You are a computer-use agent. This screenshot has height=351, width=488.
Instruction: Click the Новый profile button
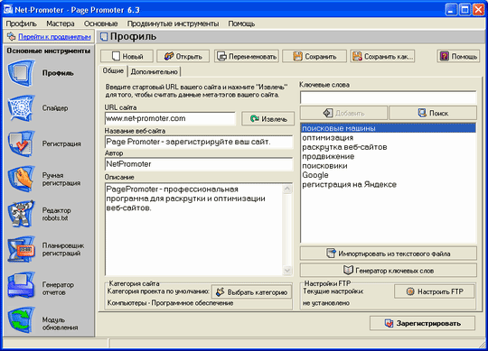[x=127, y=57]
